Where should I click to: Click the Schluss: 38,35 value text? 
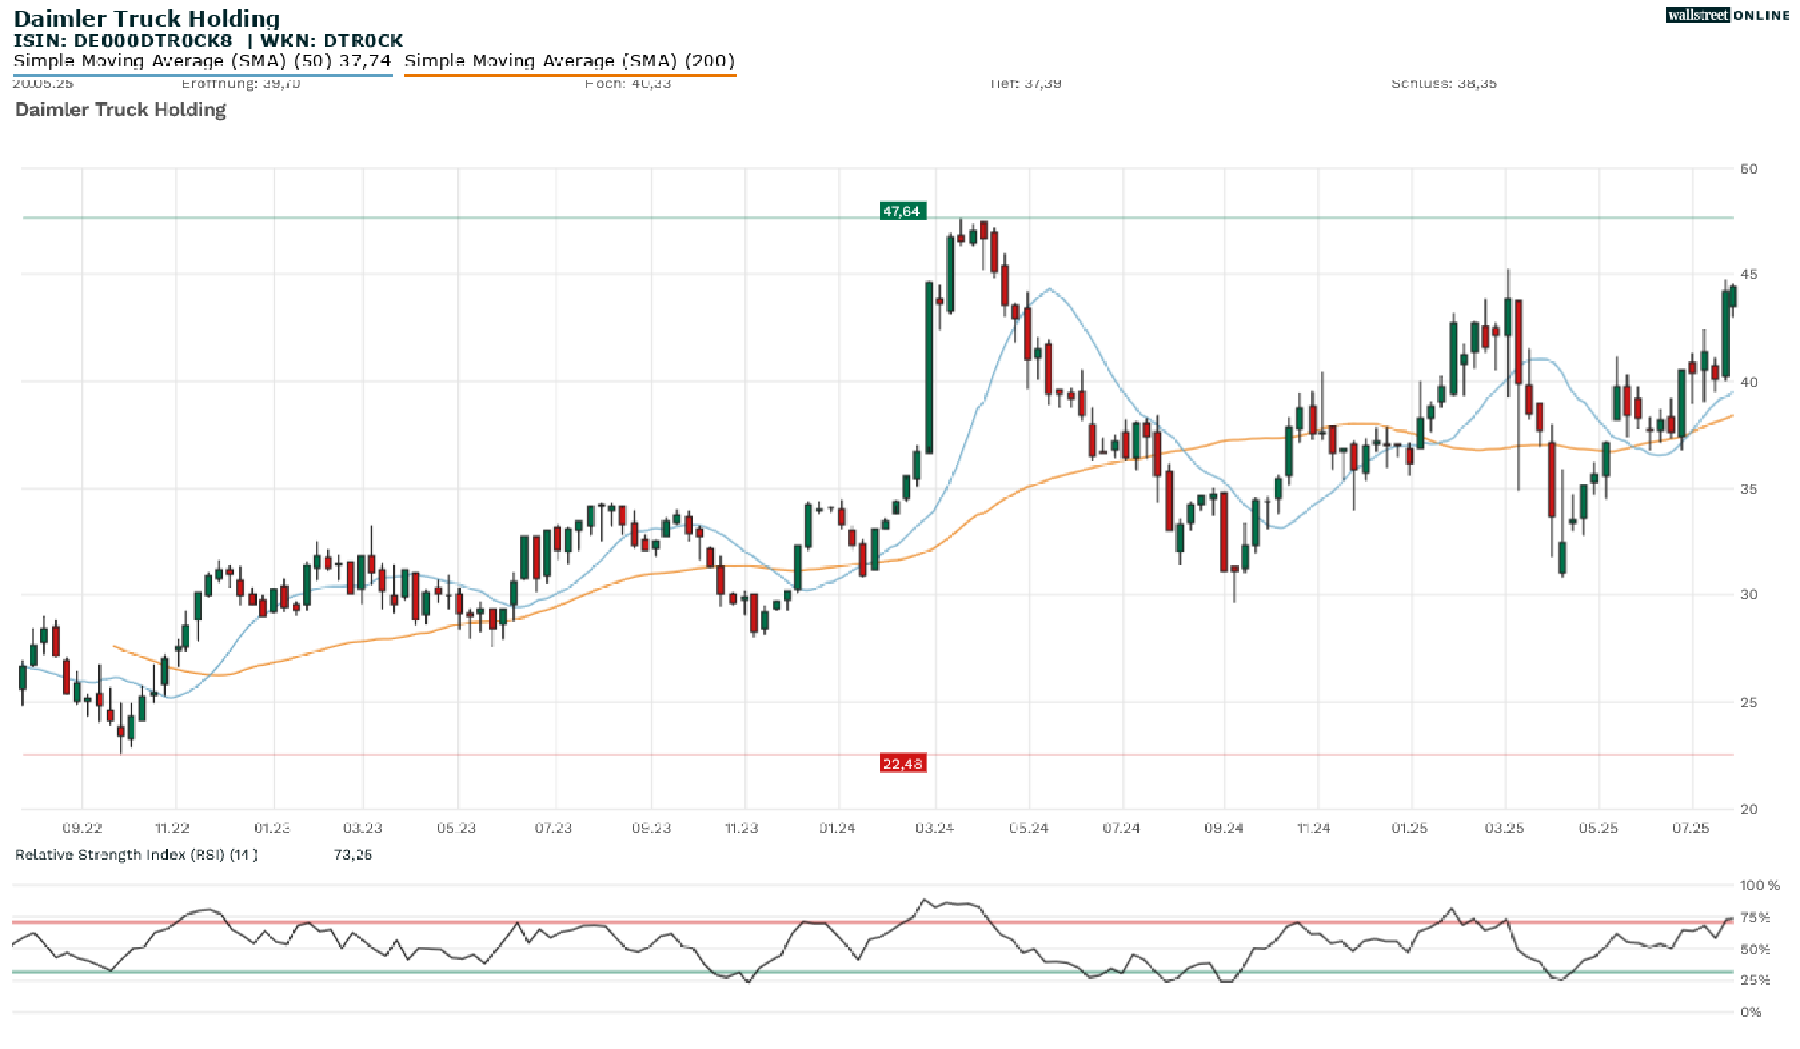(x=1443, y=84)
